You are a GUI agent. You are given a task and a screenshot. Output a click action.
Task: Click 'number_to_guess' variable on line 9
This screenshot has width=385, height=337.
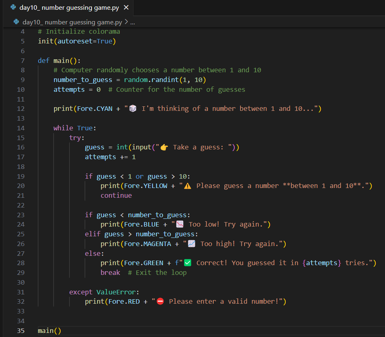[83, 80]
